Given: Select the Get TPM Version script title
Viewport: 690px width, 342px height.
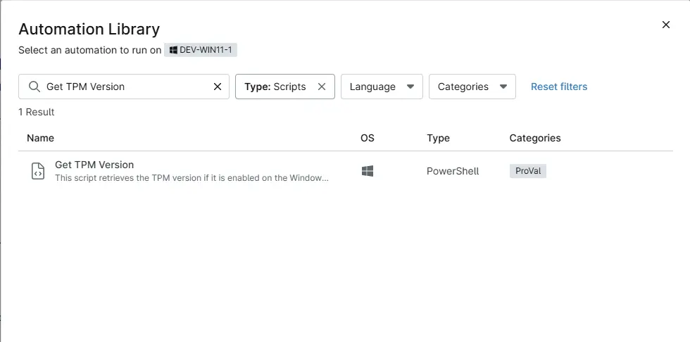Looking at the screenshot, I should [94, 165].
